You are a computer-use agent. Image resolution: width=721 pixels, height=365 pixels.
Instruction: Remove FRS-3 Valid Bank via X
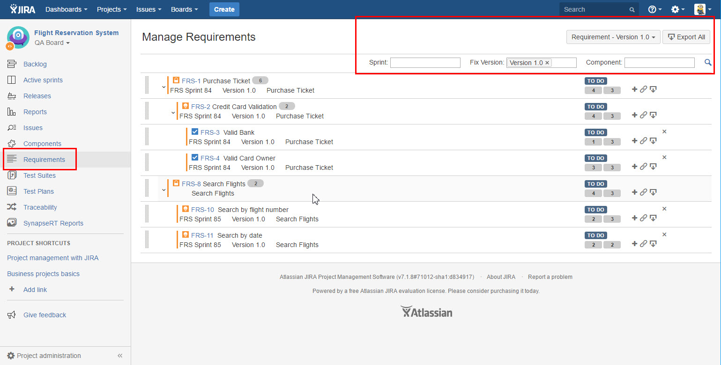pos(664,131)
